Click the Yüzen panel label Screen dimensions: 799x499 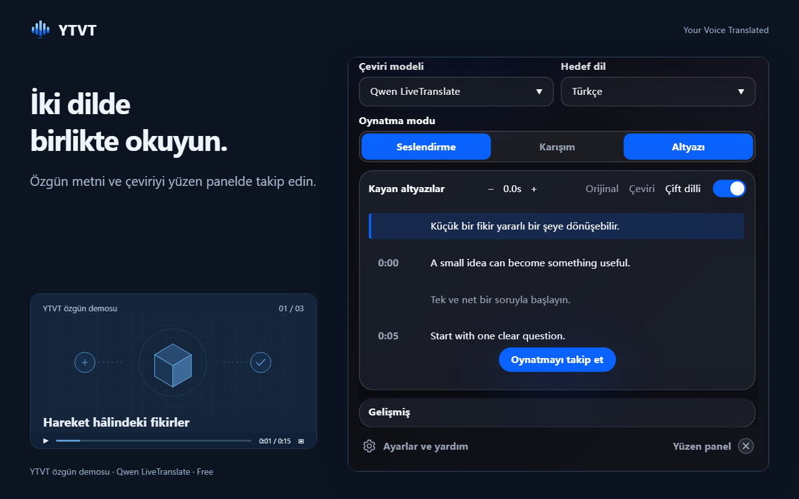coord(702,446)
